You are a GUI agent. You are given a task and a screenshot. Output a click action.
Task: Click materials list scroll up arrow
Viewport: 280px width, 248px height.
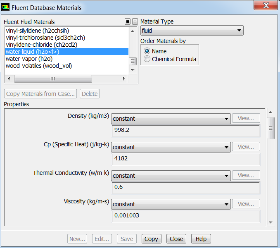coord(133,31)
